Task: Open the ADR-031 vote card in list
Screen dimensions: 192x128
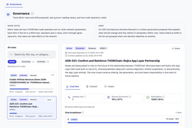Action: click(32, 108)
